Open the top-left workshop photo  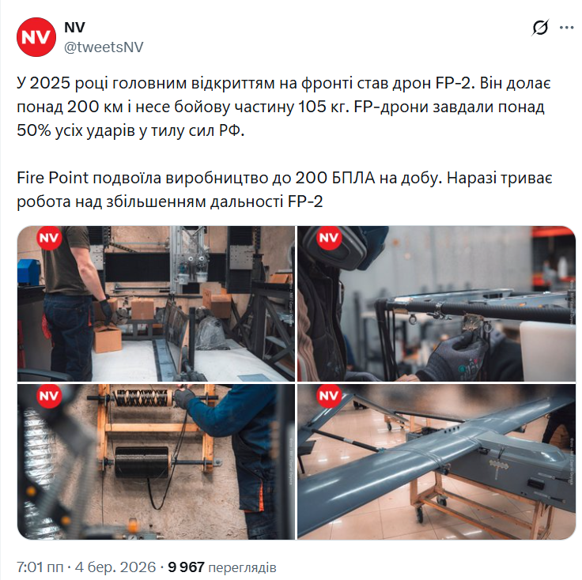(157, 303)
